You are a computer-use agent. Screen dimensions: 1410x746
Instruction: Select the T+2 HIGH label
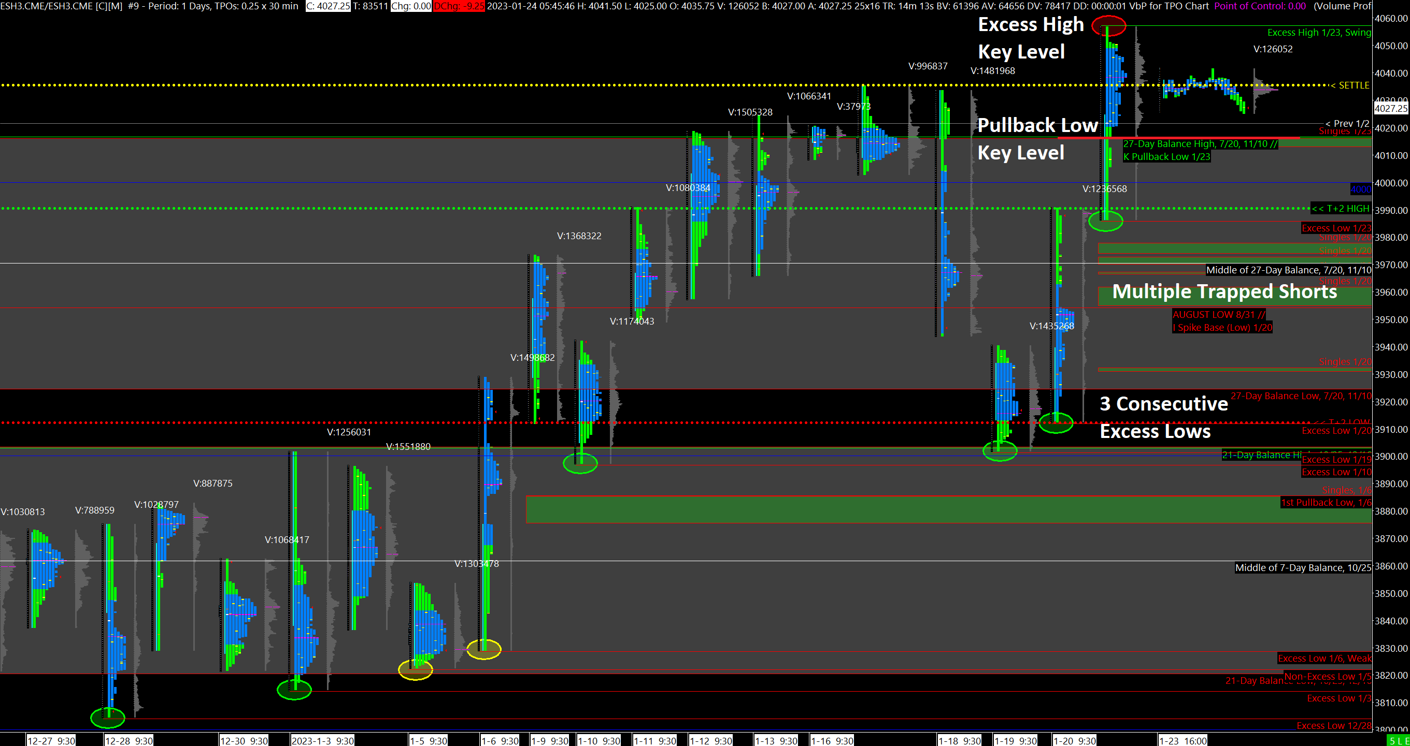[1342, 209]
